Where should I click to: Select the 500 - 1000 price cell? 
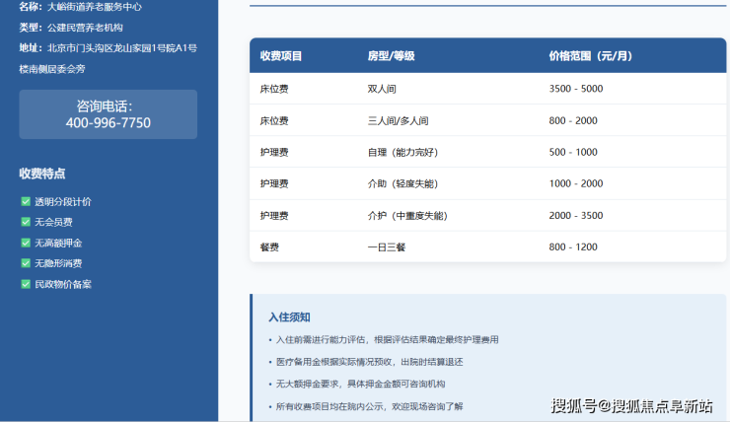573,152
